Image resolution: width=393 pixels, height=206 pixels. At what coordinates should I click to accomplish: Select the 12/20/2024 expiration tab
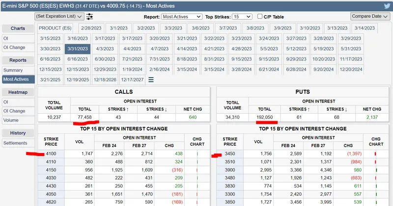(x=351, y=69)
